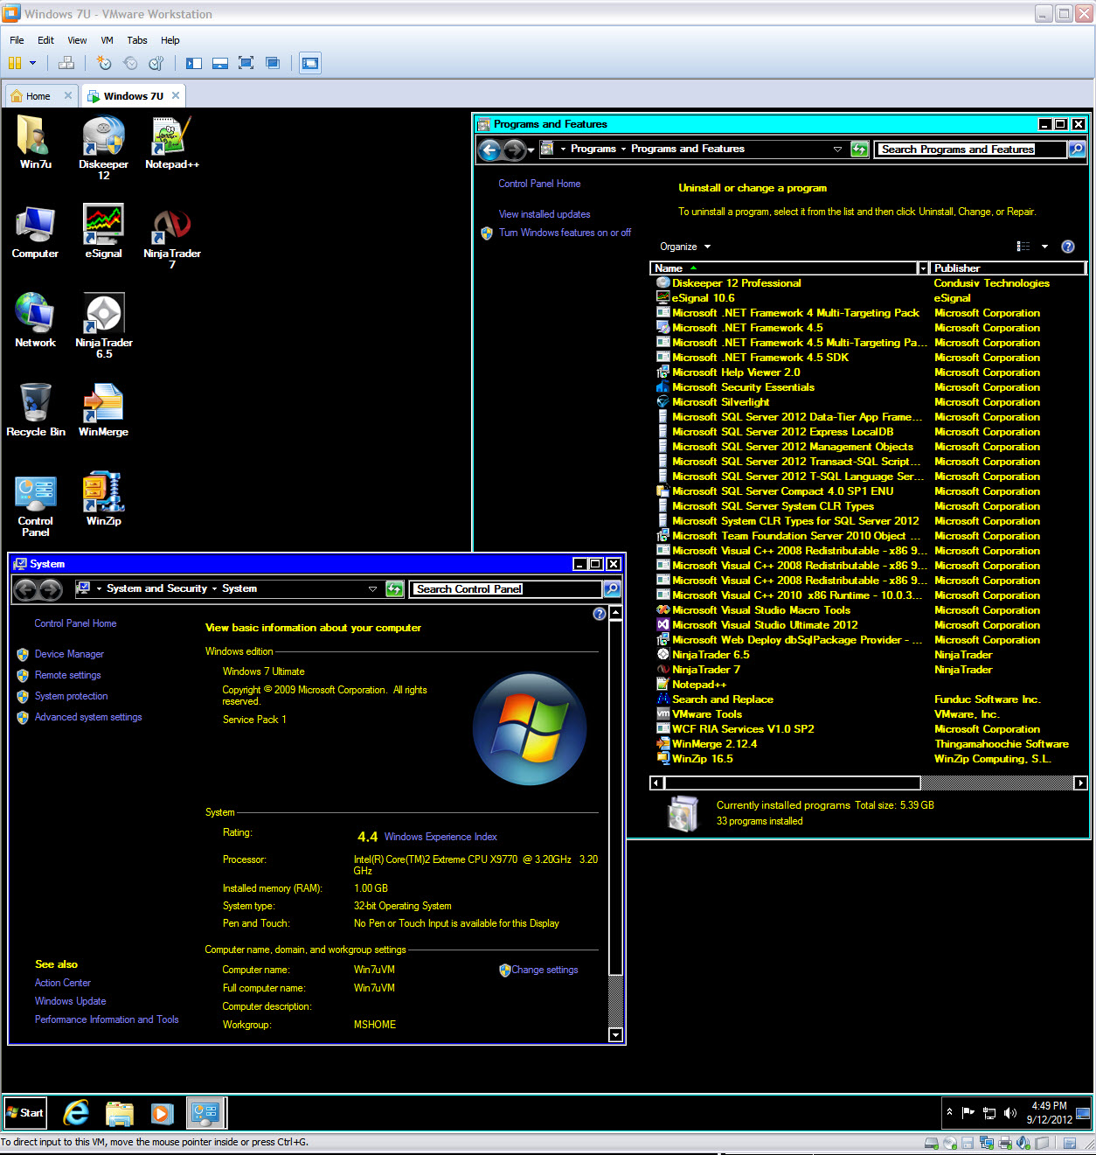
Task: Click the back arrow in Programs and Features
Action: 489,150
